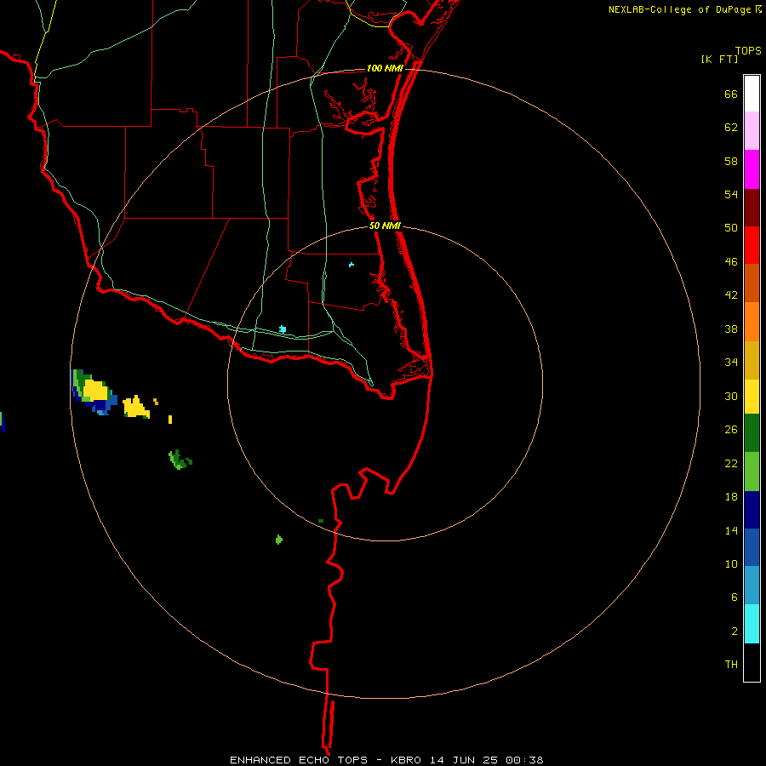Click the green echo cluster southwest of the radar
The height and width of the screenshot is (766, 766).
(180, 460)
